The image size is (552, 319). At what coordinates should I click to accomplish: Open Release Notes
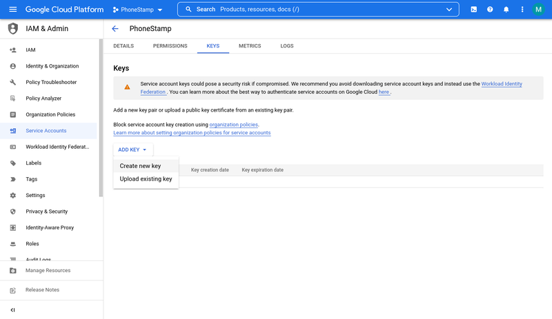(51, 290)
